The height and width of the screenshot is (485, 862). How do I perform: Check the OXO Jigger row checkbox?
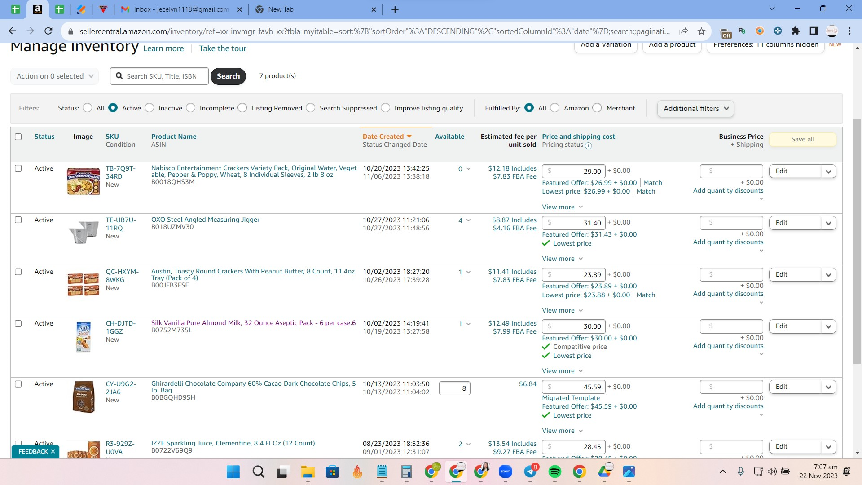[x=18, y=220]
